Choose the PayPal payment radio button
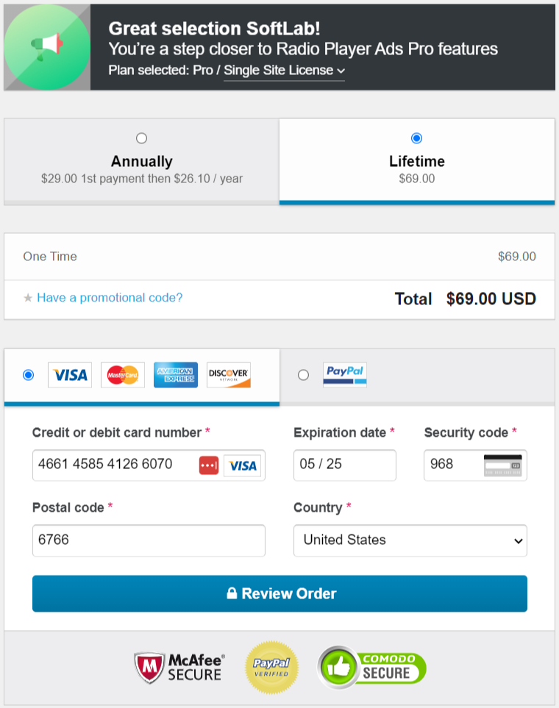559x708 pixels. pos(303,375)
